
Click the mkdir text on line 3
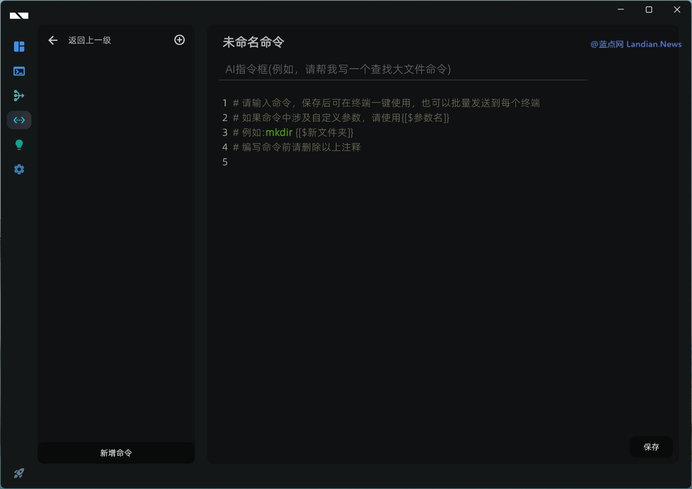point(279,133)
